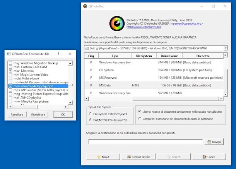Click partition table scroll-right arrow
236x169 pixels.
pyautogui.click(x=221, y=99)
